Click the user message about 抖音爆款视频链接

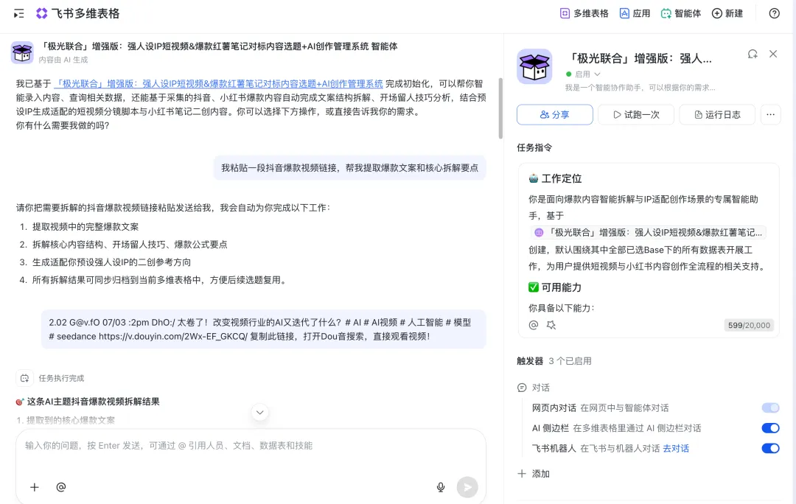coord(349,168)
